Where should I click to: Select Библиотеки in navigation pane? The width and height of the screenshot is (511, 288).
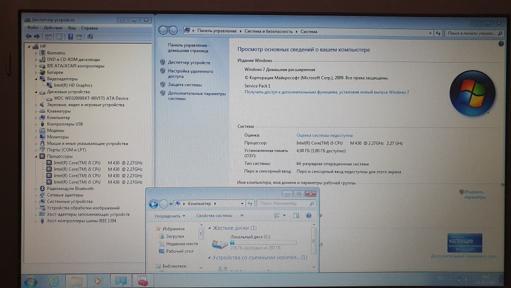pos(174,266)
